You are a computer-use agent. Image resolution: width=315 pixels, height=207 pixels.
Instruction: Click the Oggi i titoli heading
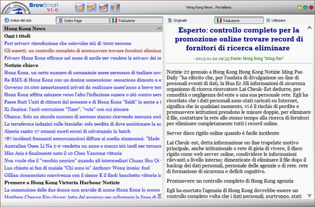[17, 36]
